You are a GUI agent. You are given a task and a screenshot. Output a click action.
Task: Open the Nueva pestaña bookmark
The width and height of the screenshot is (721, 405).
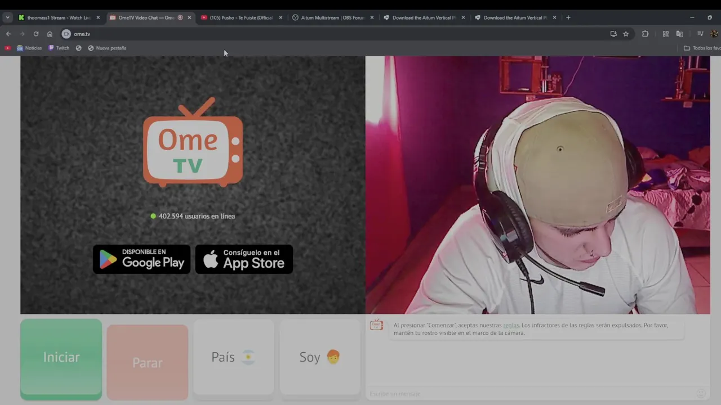pyautogui.click(x=107, y=48)
